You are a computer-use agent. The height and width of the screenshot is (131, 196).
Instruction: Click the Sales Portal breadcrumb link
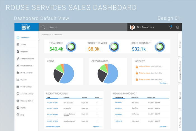[46, 34]
